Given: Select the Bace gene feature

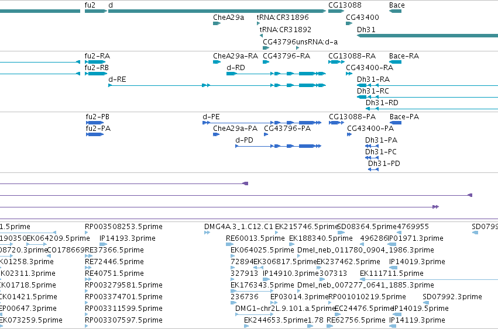Looking at the screenshot, I should (395, 11).
